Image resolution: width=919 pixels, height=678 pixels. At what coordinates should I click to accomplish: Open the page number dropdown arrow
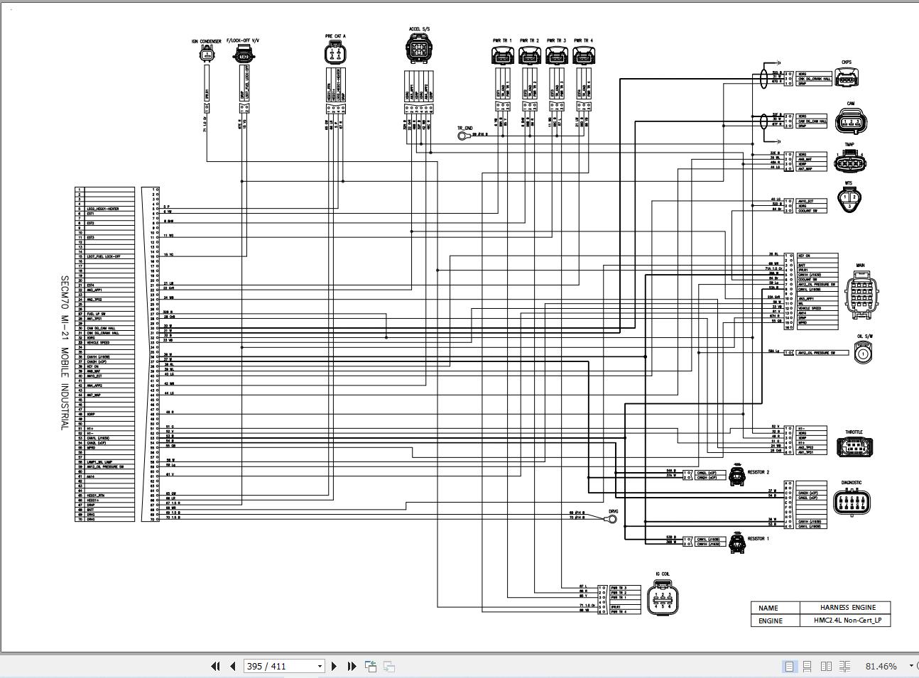coord(320,666)
